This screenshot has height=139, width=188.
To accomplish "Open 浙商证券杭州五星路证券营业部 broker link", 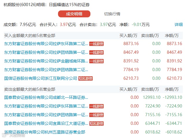I will pos(44,132).
